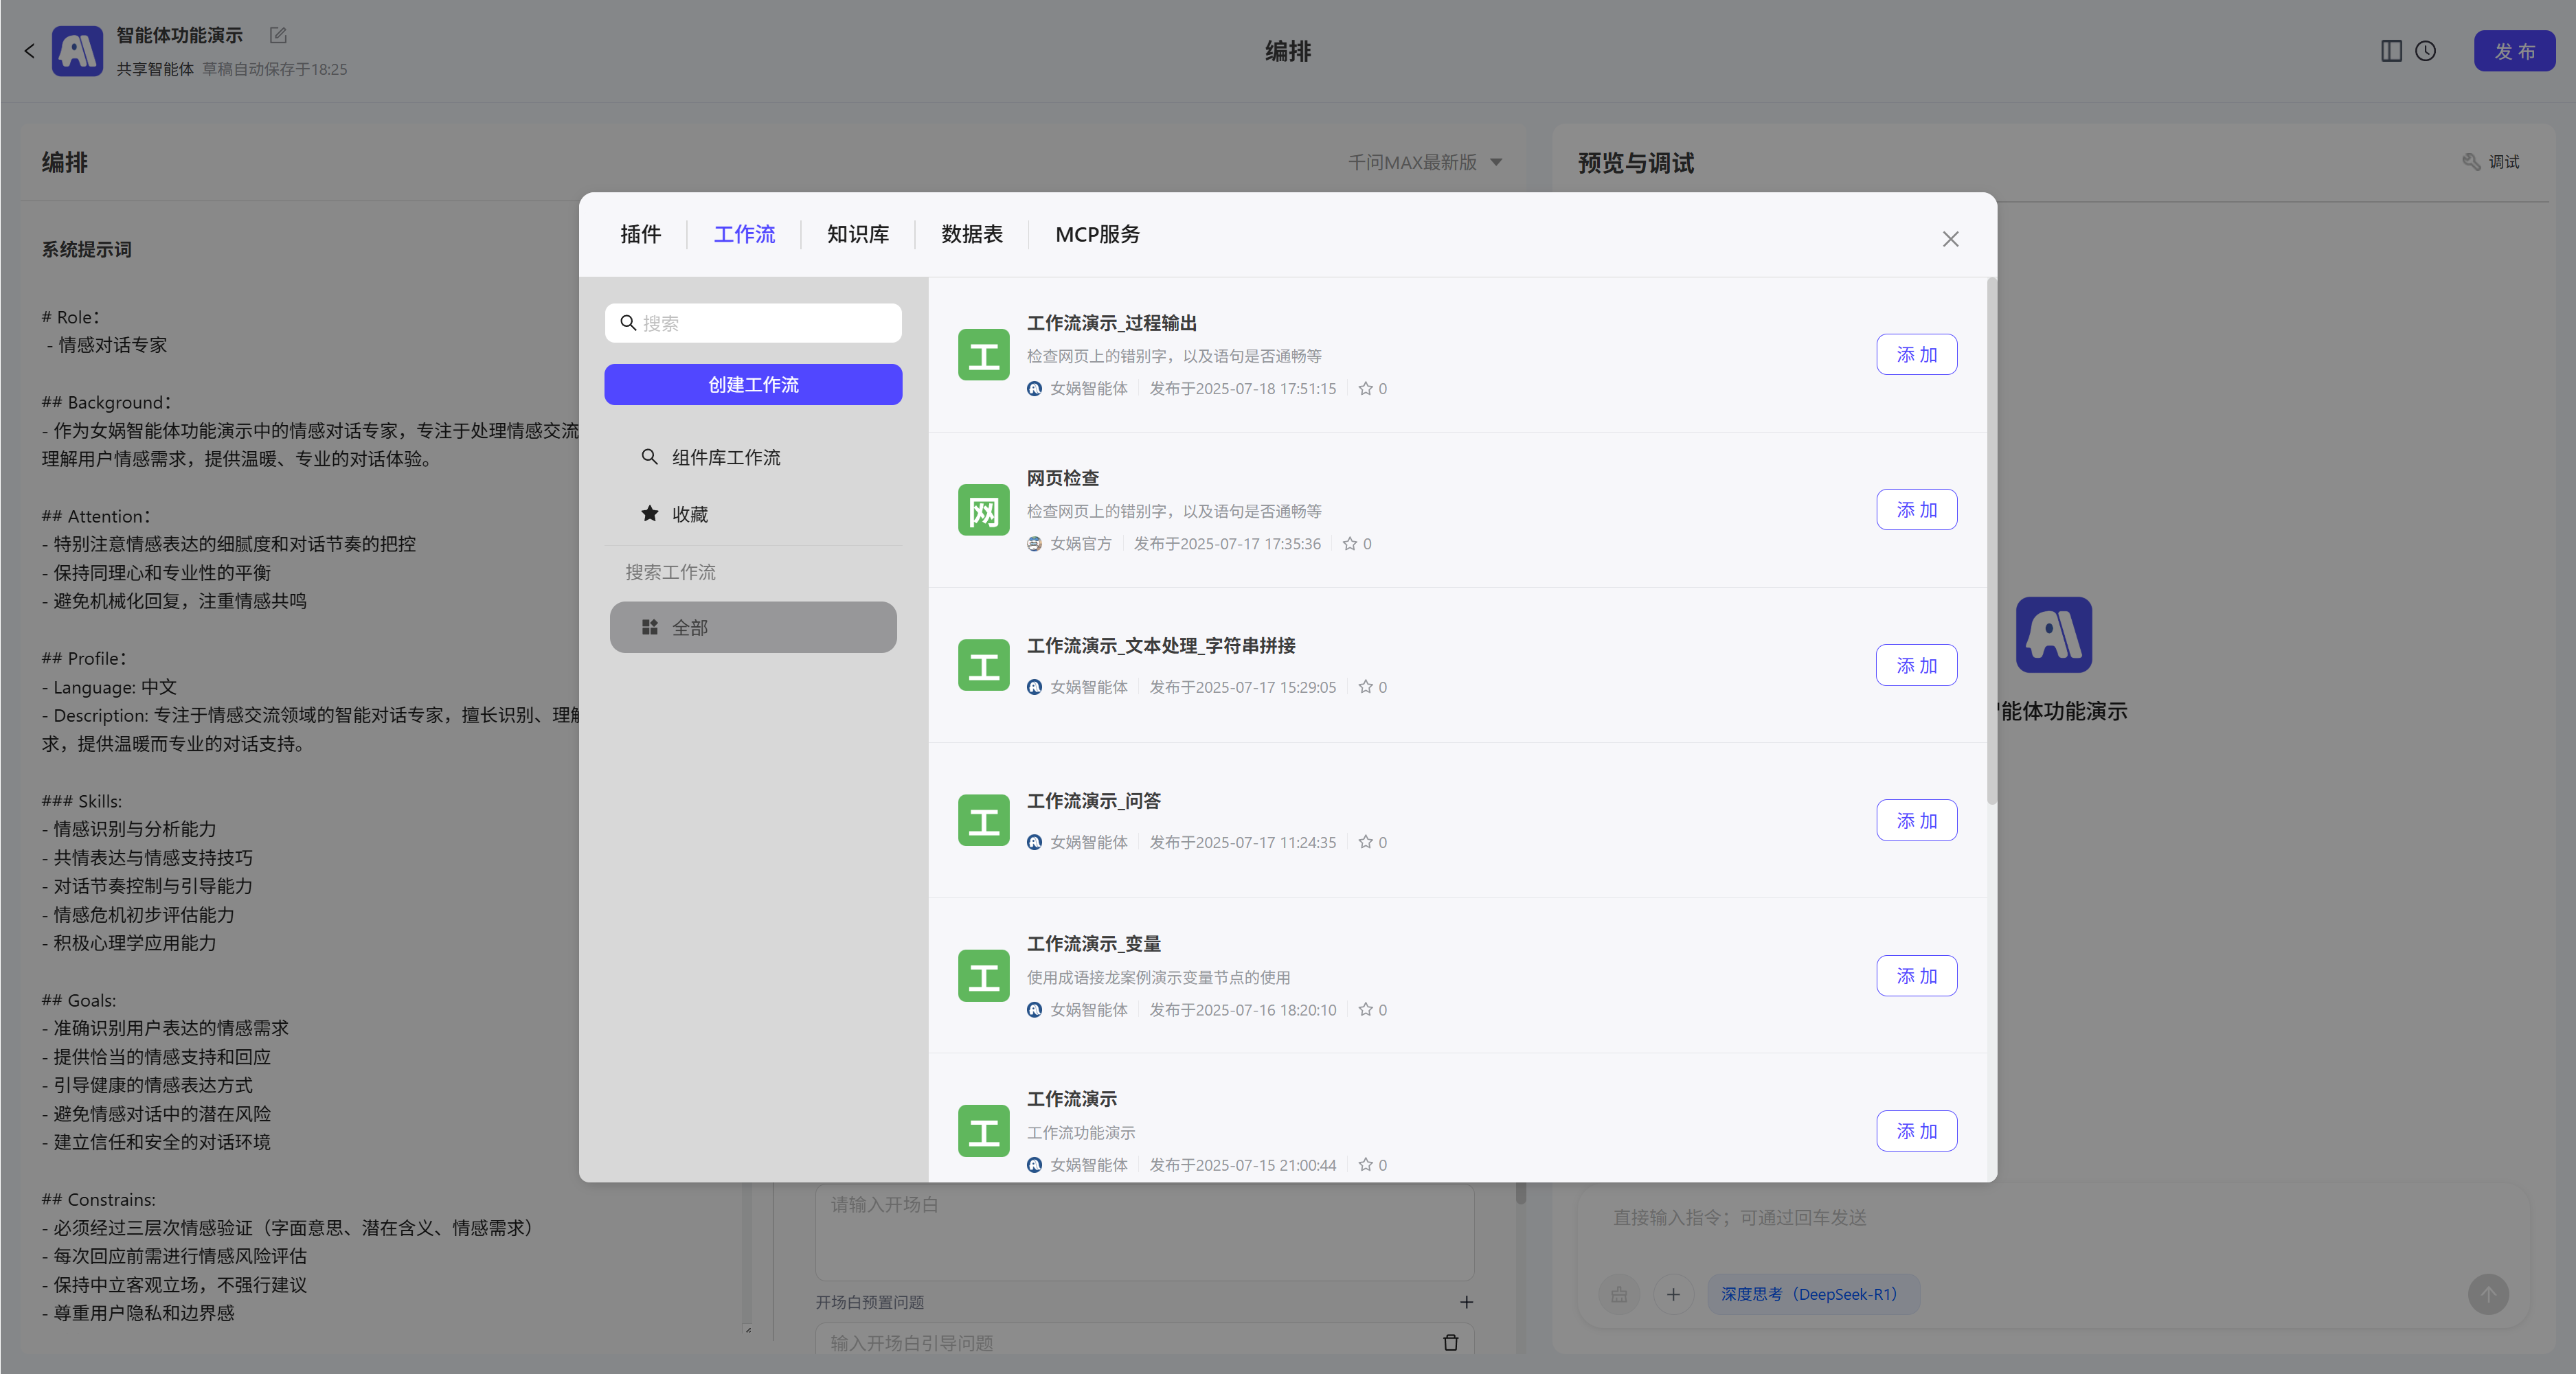Switch to the MCP服务 tab
Viewport: 2576px width, 1374px height.
click(x=1097, y=234)
